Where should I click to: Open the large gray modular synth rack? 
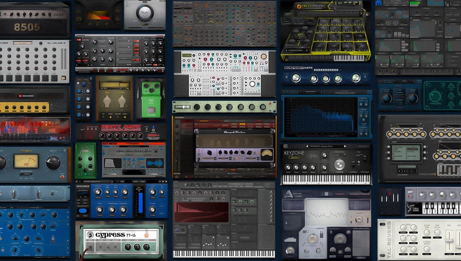pos(225,24)
